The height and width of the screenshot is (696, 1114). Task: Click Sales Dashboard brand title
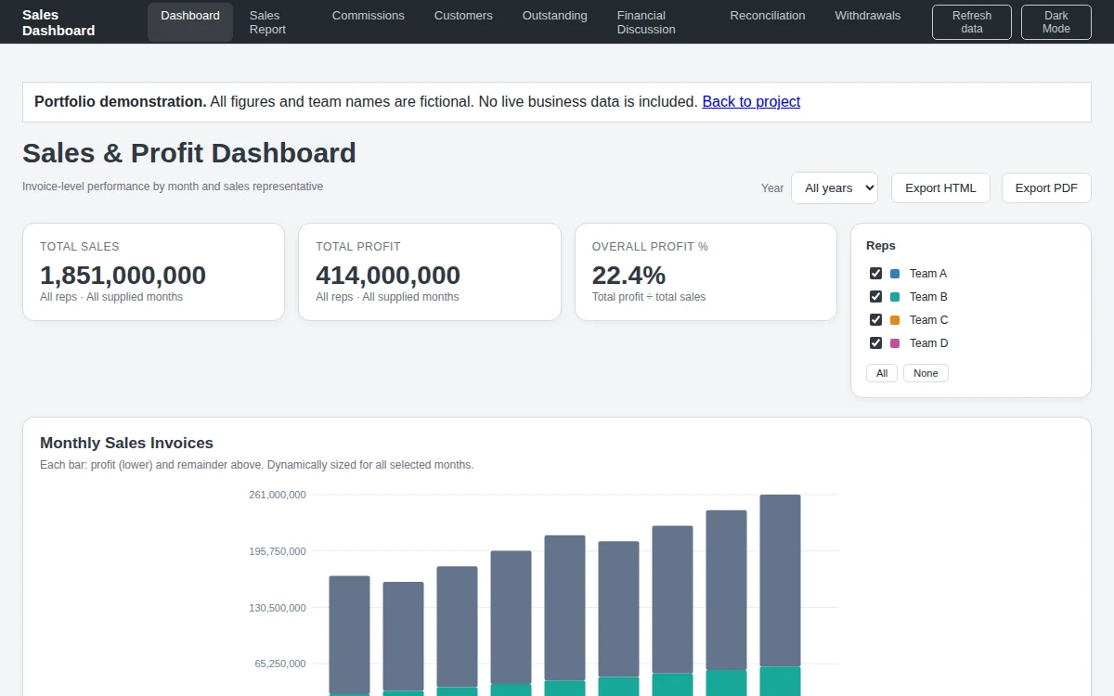coord(58,22)
